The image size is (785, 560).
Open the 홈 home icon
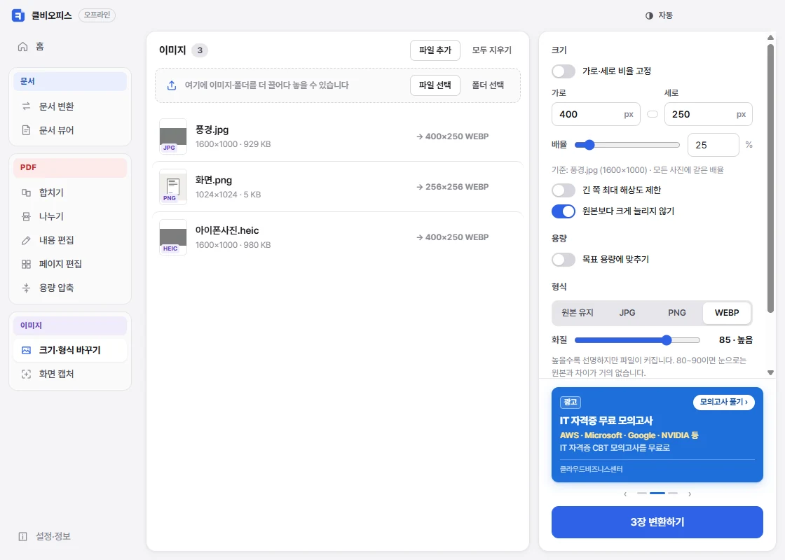22,46
